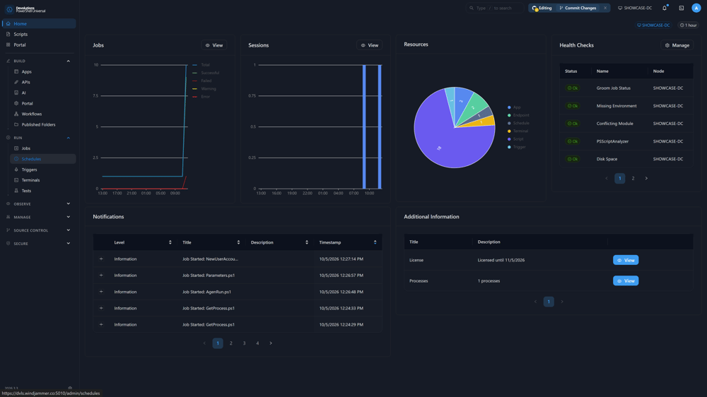Toggle Schedule in Resources legend
Image resolution: width=707 pixels, height=397 pixels.
[518, 123]
